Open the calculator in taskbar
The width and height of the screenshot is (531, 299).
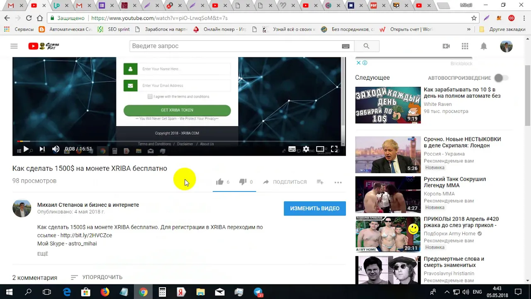(x=162, y=292)
